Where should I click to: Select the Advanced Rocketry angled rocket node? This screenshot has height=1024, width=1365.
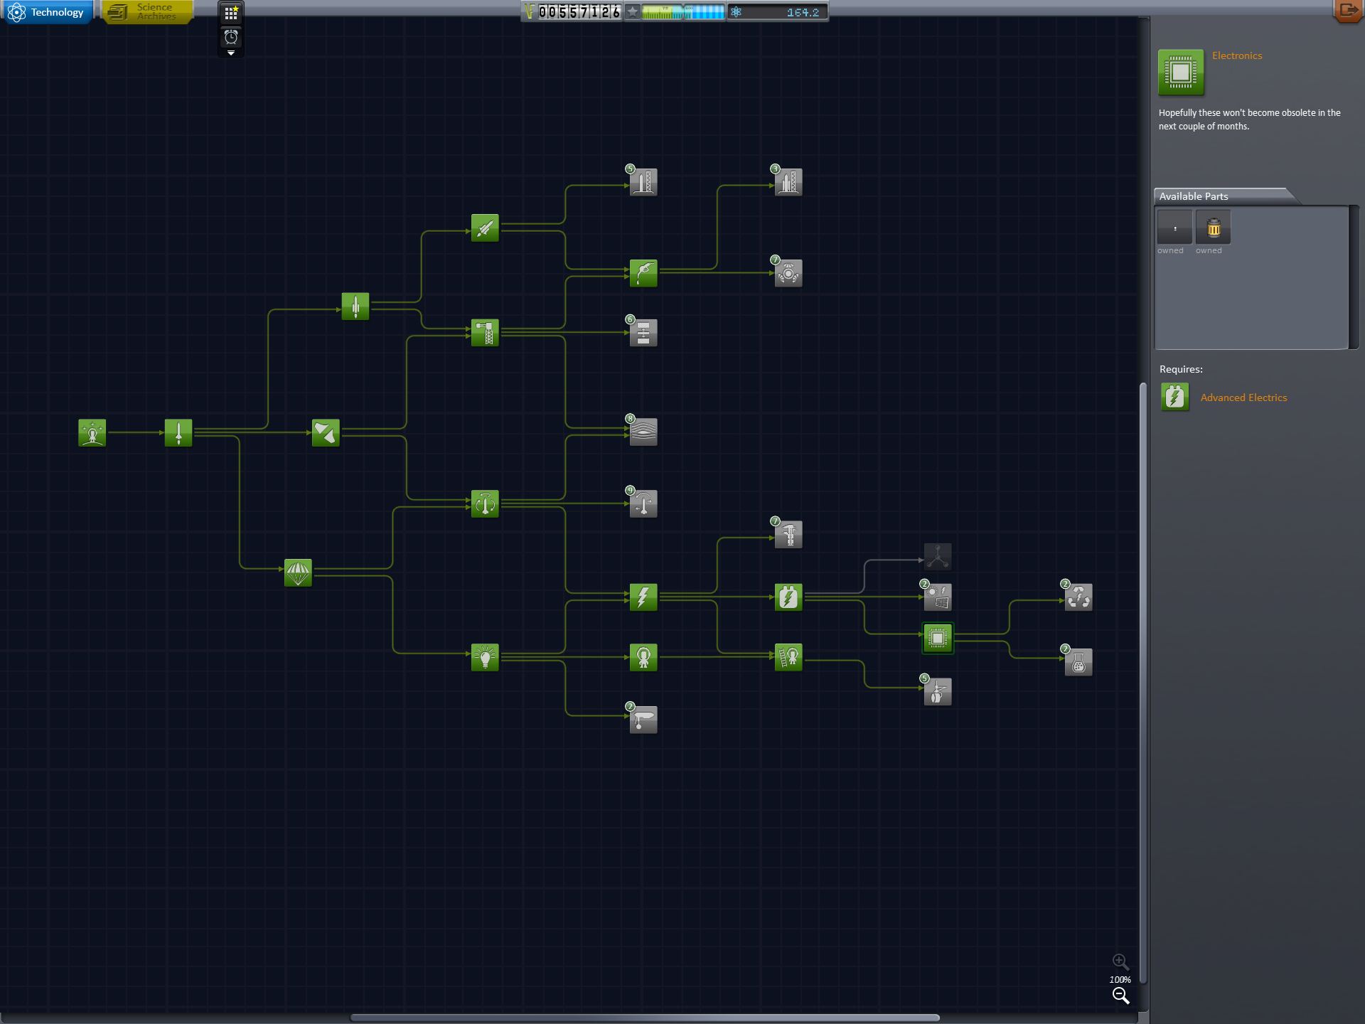coord(485,228)
